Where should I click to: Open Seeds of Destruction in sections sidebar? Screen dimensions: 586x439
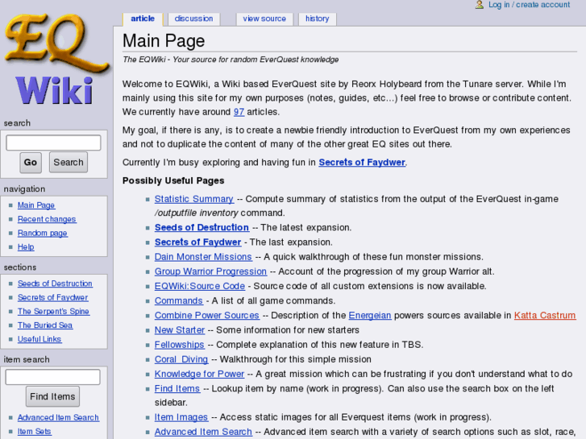(x=55, y=284)
